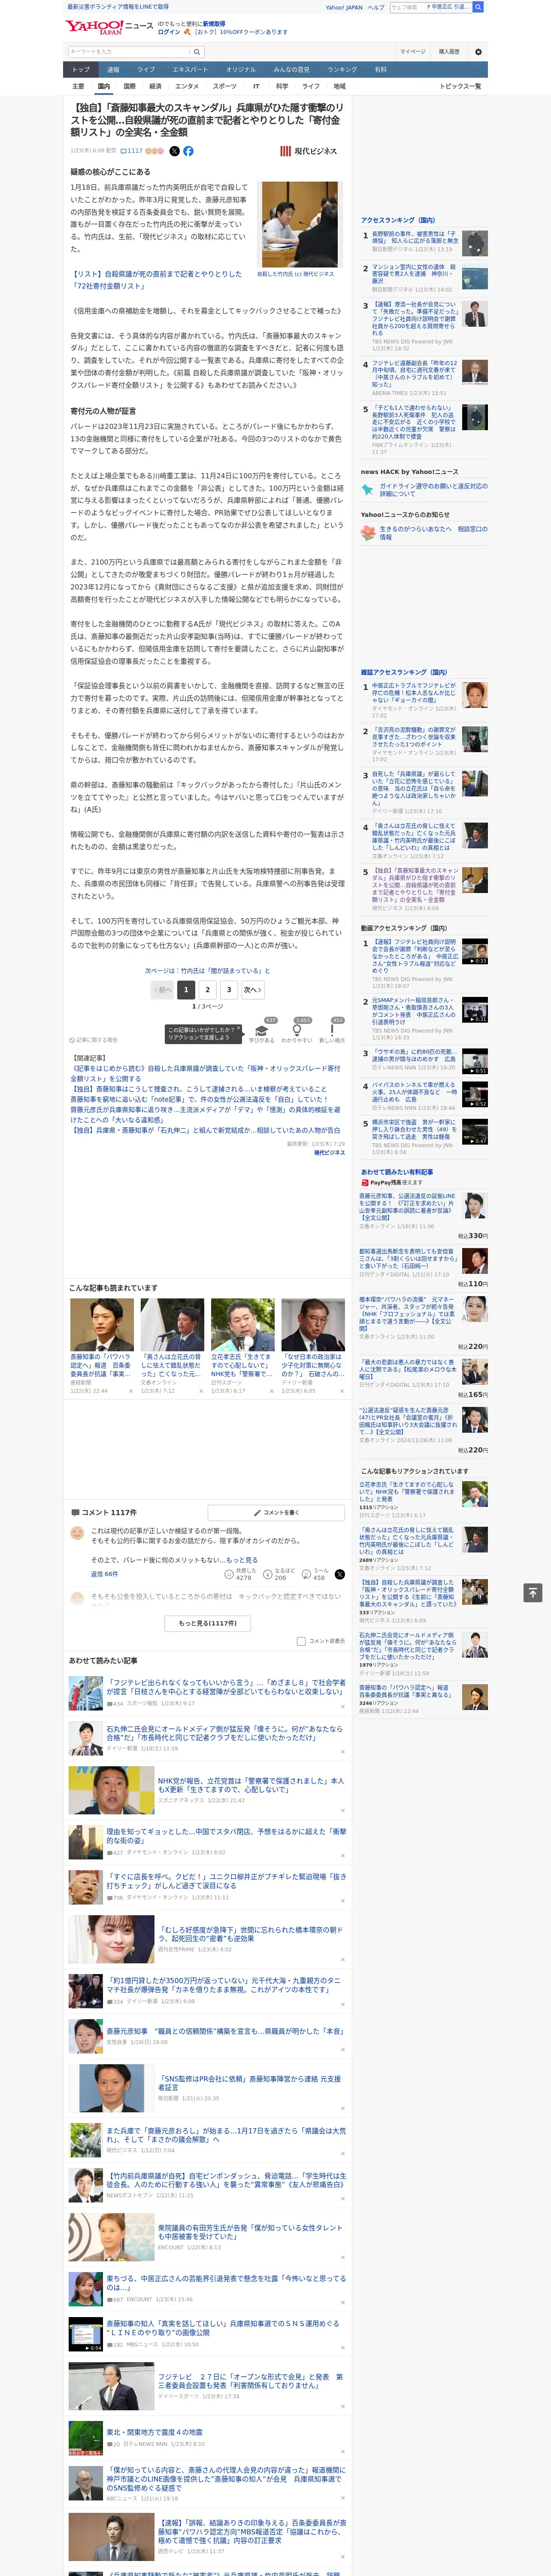551x2576 pixels.
Task: Open the 地域 category sub-tab
Action: pos(339,86)
